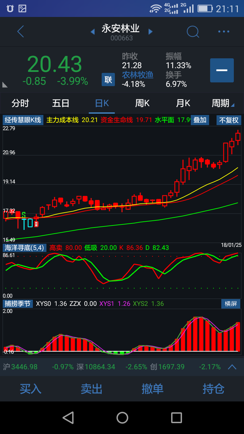Tap the battery status icon

[205, 8]
